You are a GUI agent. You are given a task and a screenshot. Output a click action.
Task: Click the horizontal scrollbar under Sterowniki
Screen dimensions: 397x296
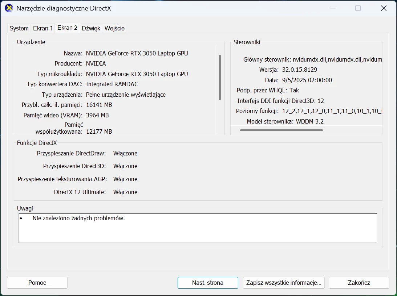click(x=281, y=130)
